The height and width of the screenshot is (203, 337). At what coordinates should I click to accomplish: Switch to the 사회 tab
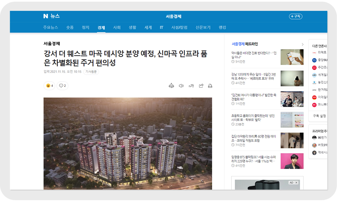pyautogui.click(x=117, y=27)
